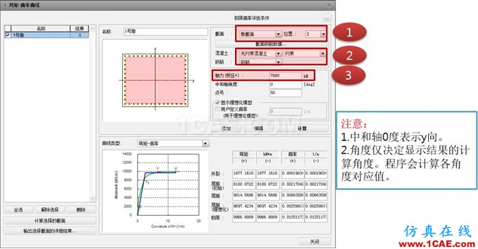Close the 弯矩-曲率曲线 dialog via title bar
This screenshot has width=478, height=249.
[329, 5]
